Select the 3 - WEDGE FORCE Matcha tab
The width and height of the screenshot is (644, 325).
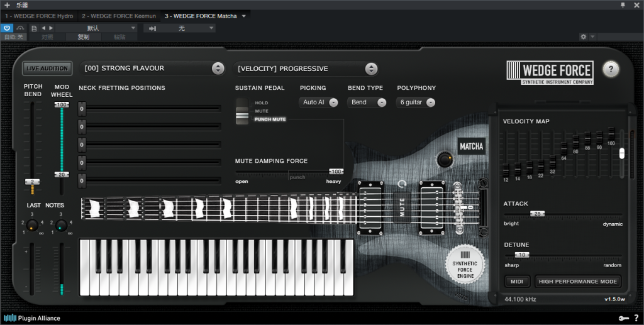201,16
